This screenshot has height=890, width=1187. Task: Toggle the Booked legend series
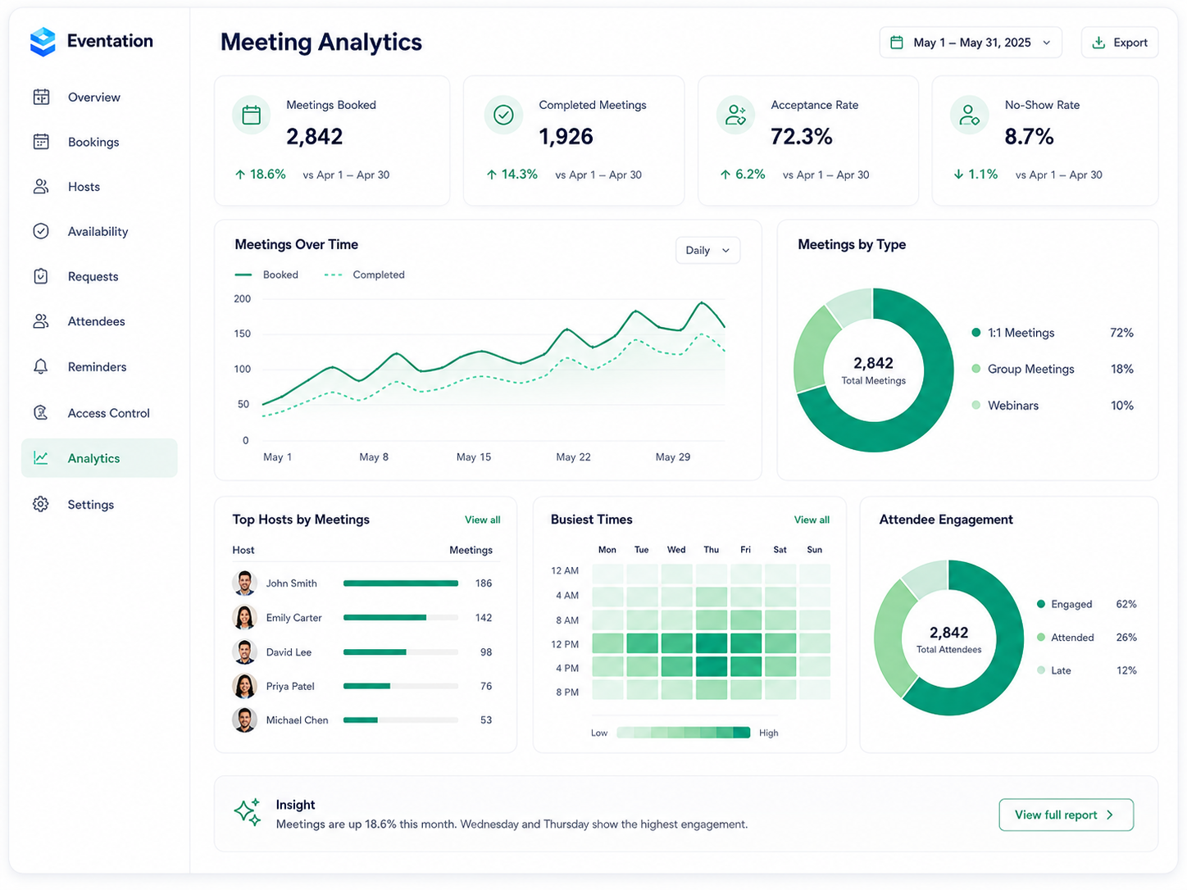[266, 275]
